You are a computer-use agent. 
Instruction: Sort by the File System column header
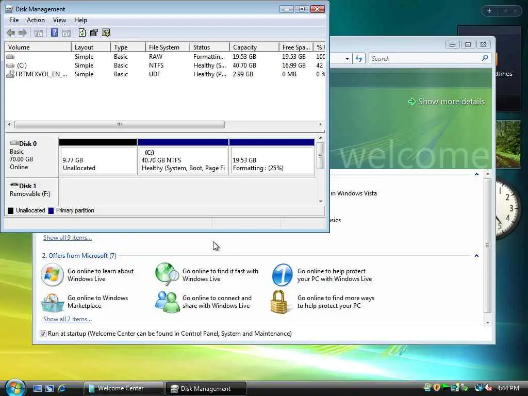tap(168, 47)
